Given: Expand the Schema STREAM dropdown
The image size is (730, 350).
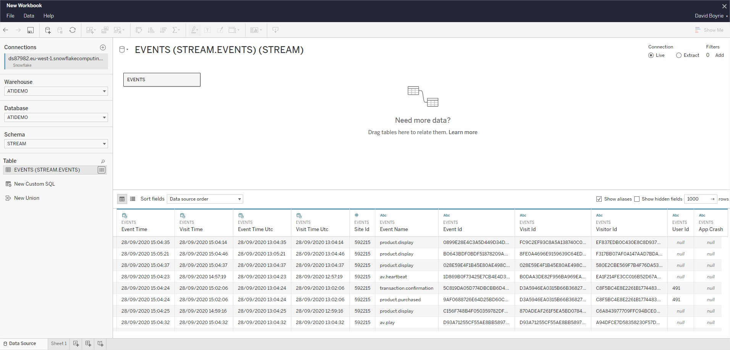Looking at the screenshot, I should coord(56,144).
